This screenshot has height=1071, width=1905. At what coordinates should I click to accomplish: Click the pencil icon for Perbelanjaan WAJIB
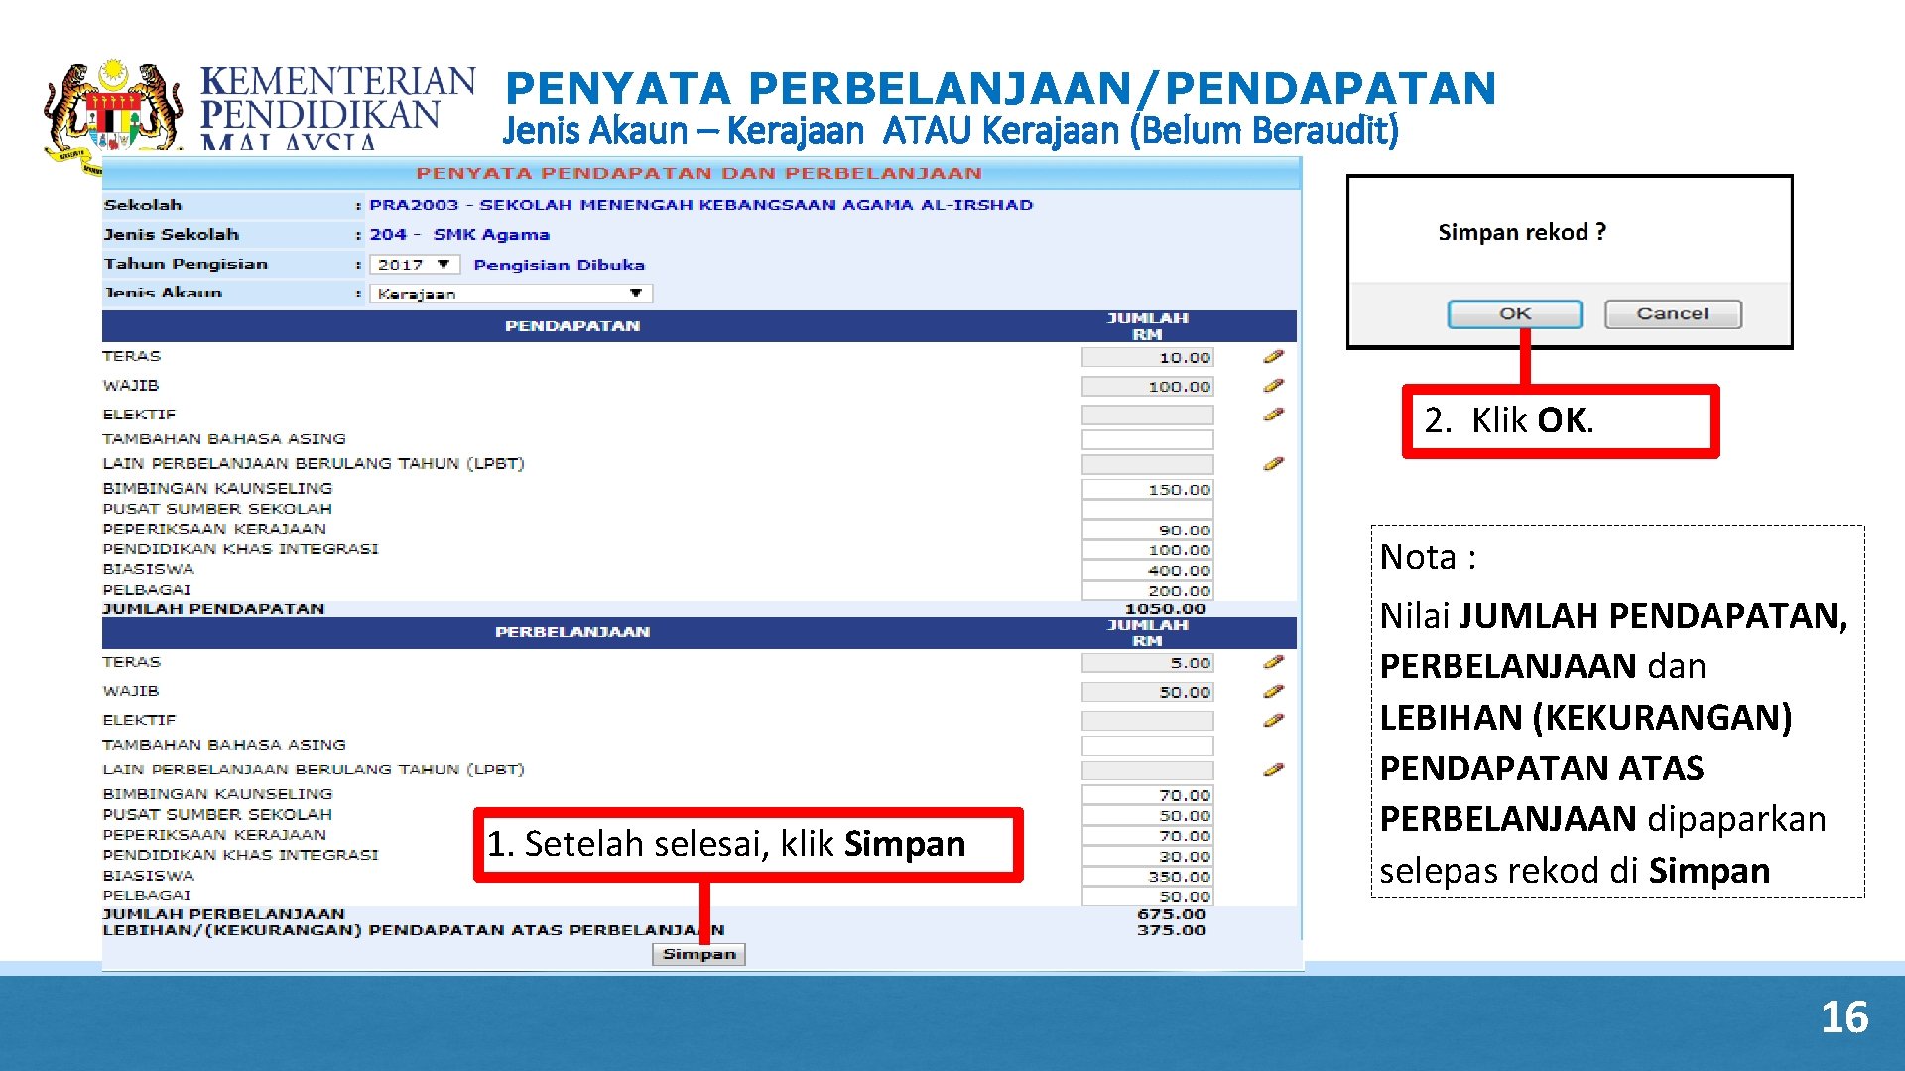(1274, 691)
